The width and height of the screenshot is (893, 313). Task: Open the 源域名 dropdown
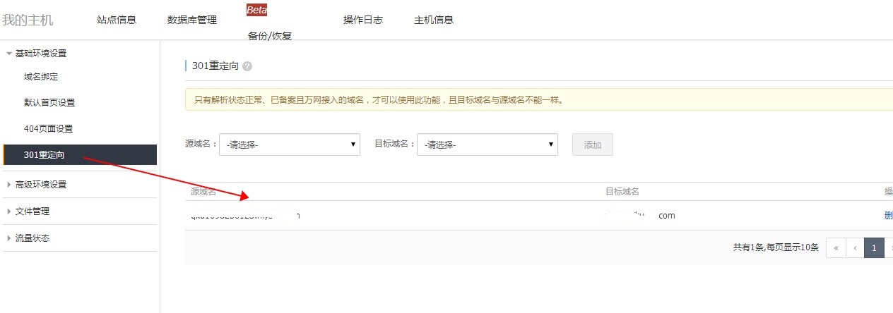(290, 145)
